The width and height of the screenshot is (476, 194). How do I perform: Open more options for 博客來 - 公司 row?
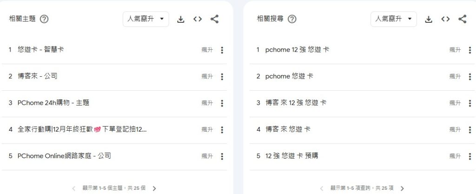[222, 76]
